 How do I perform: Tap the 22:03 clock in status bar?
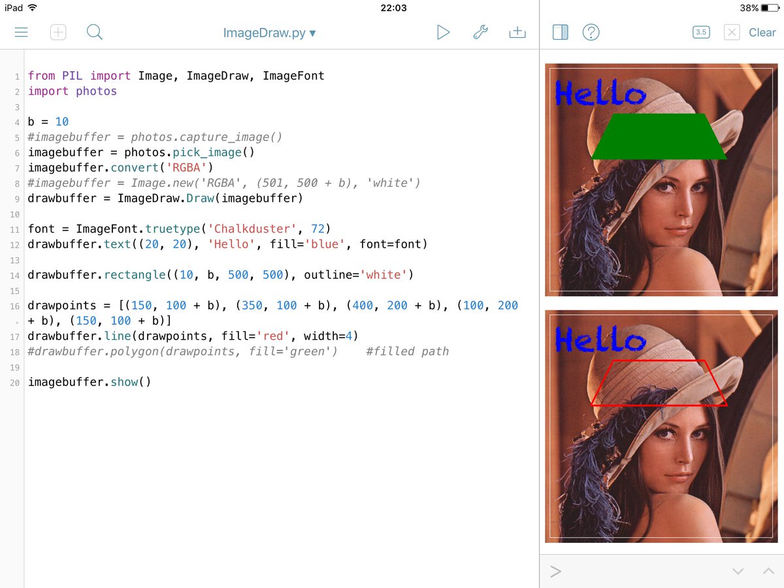pos(393,8)
